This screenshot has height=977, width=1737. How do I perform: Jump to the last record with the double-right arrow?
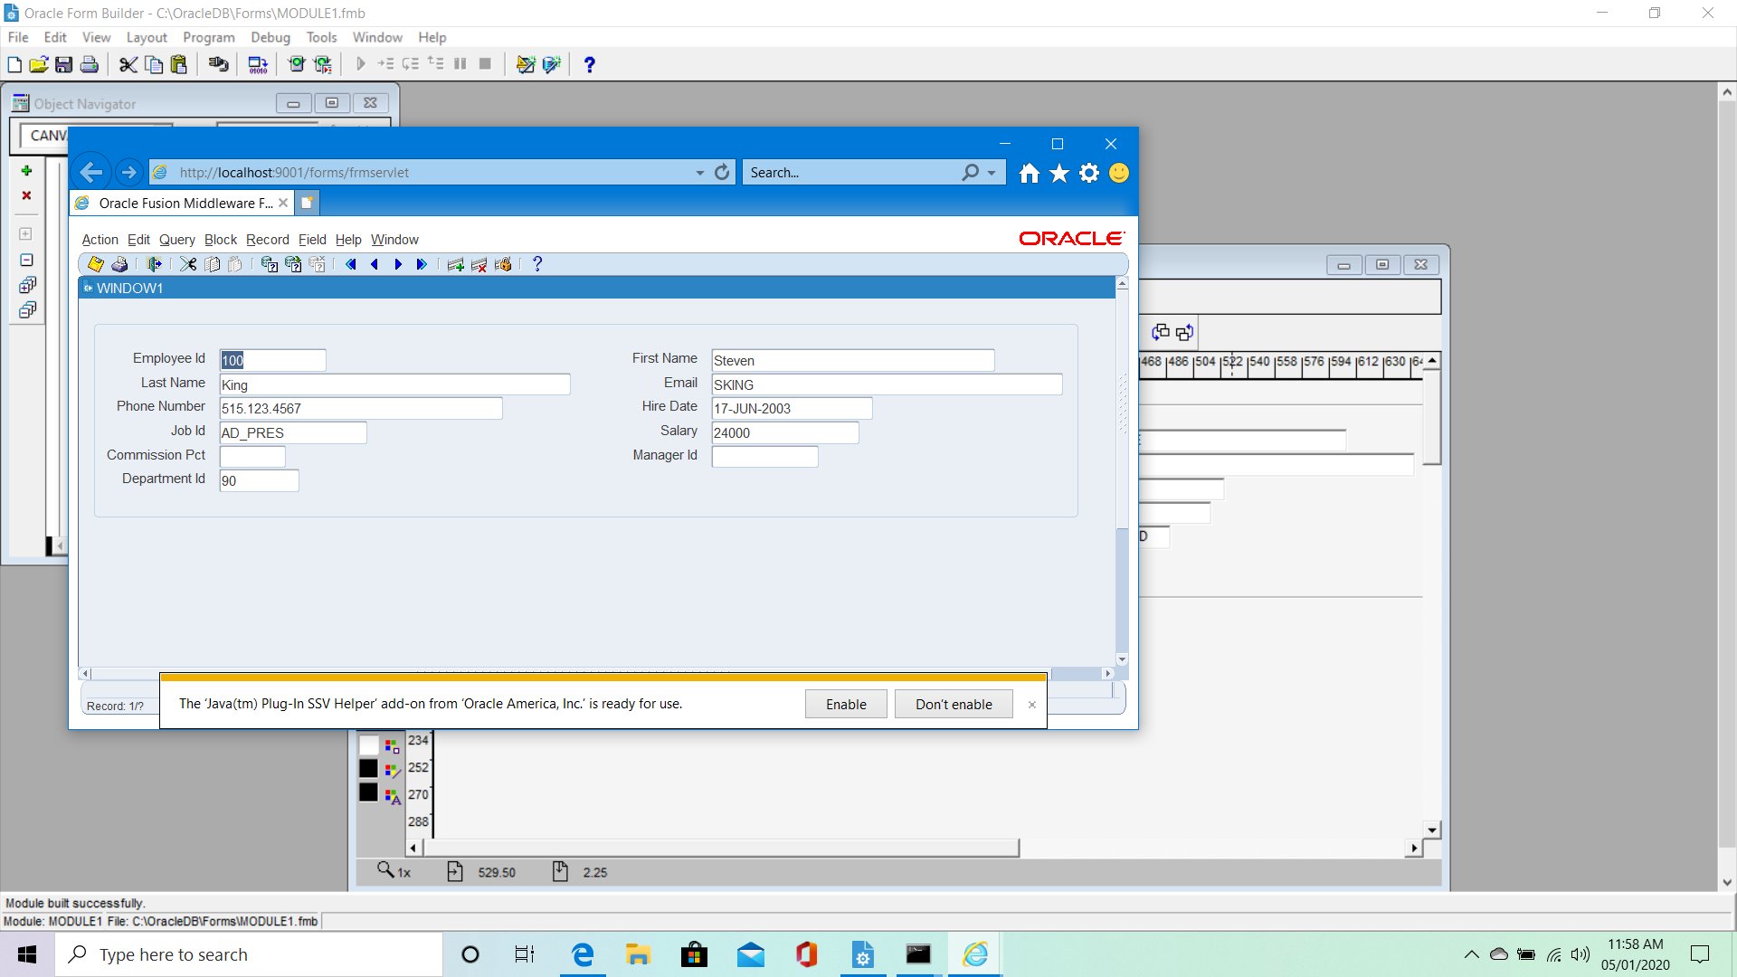pos(422,264)
